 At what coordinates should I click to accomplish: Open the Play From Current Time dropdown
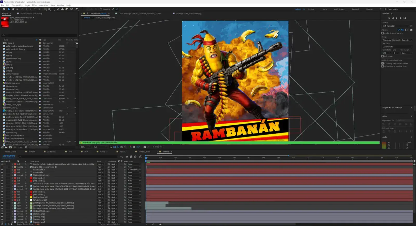397,47
